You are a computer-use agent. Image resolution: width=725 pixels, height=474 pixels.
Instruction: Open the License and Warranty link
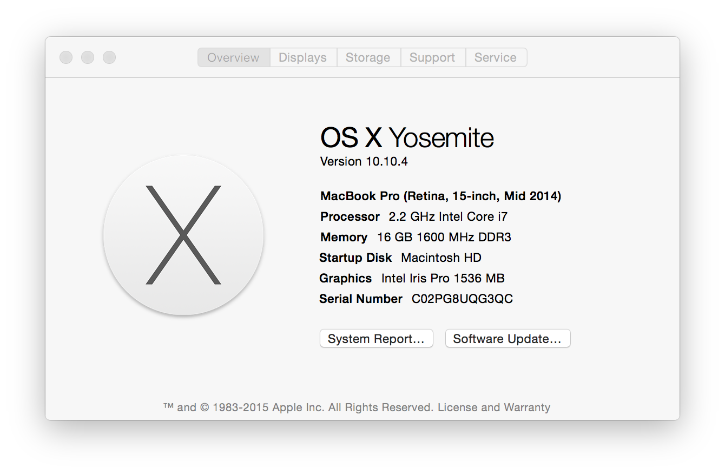pos(493,407)
